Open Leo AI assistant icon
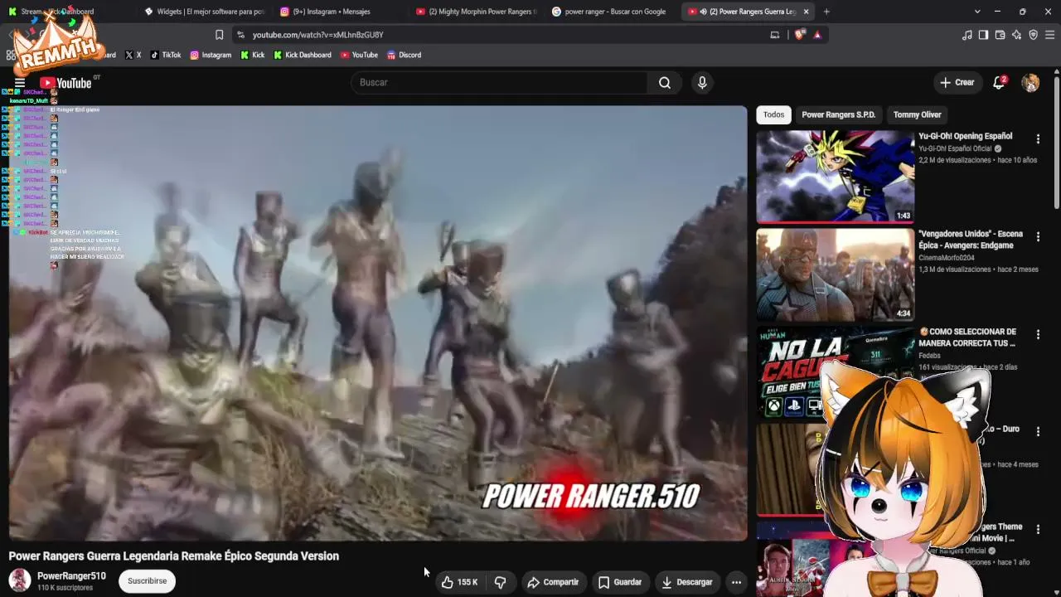Viewport: 1061px width, 597px height. (1017, 35)
